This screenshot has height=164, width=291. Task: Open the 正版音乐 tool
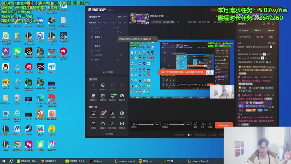click(x=122, y=114)
